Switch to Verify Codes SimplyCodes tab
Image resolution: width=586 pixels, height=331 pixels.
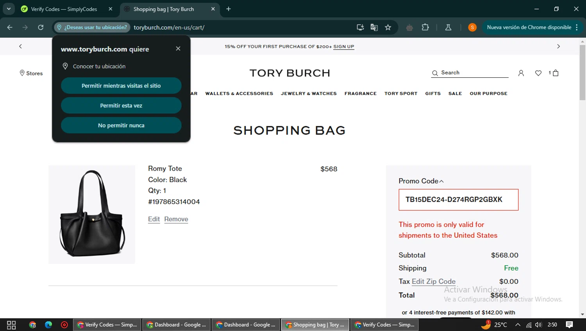pyautogui.click(x=64, y=9)
